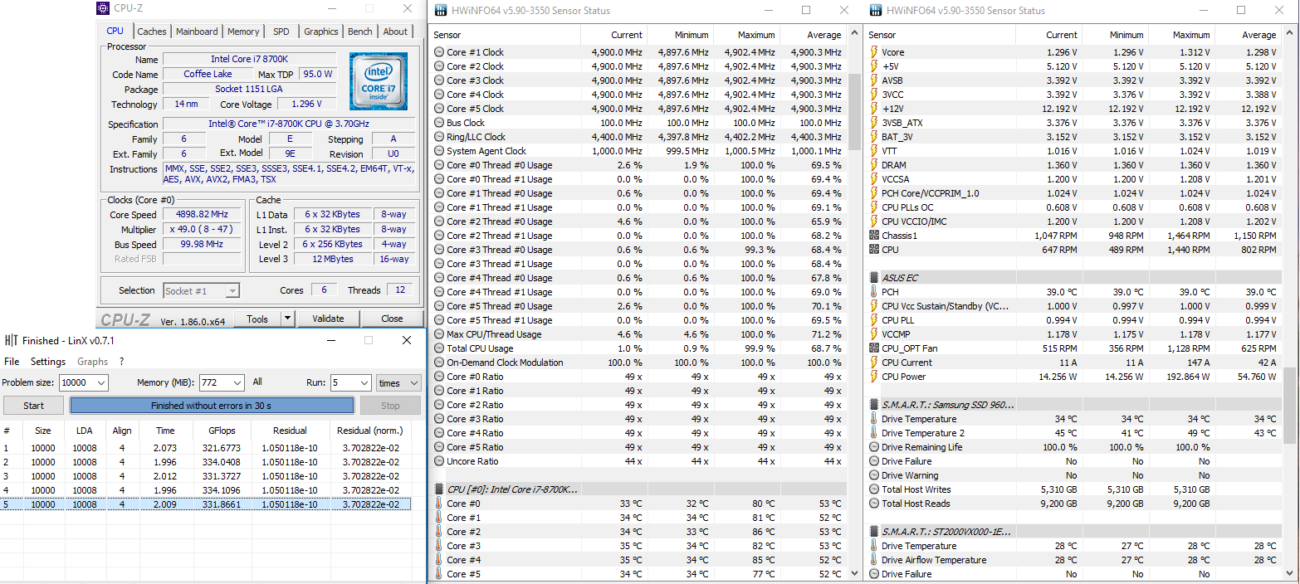Select the Core #5 Thread #1 Usage row
Screen dimensions: 1300x584
point(638,320)
